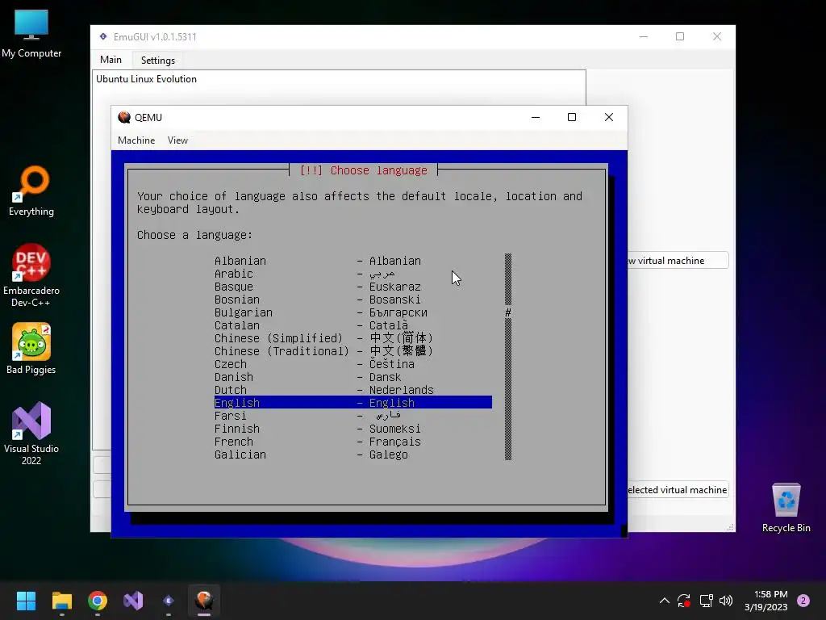Screen dimensions: 826x620
Task: Show hidden system tray icons
Action: pyautogui.click(x=665, y=601)
